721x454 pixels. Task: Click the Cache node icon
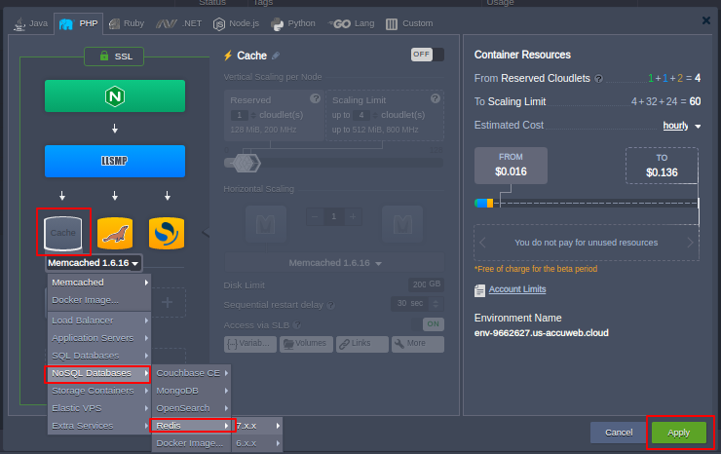[x=63, y=233]
